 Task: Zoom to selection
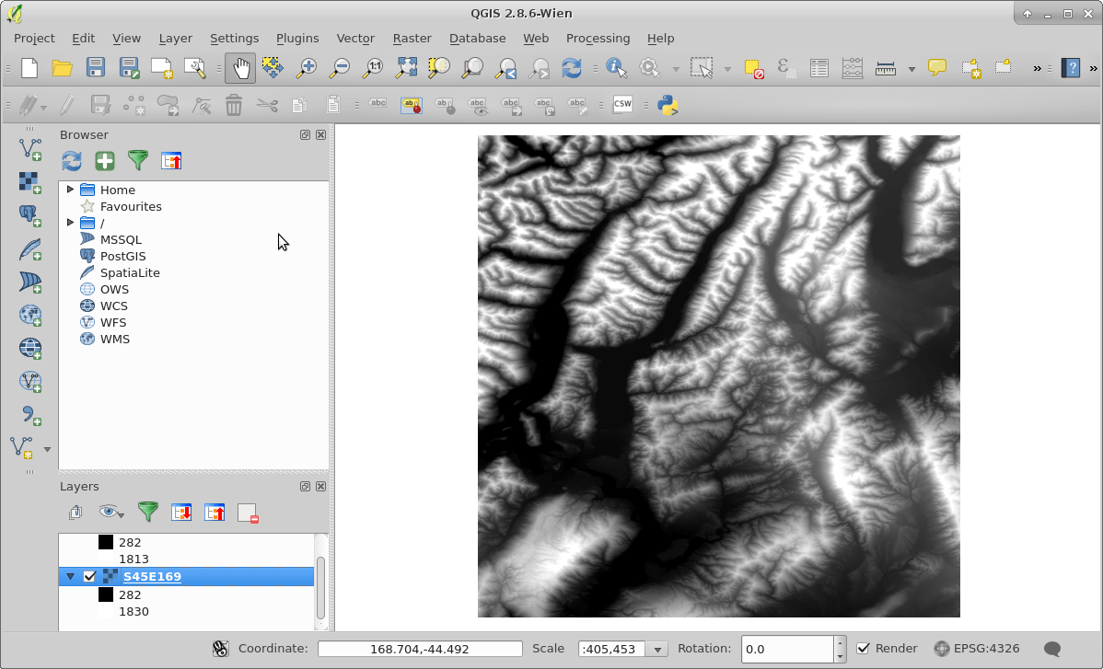point(439,68)
